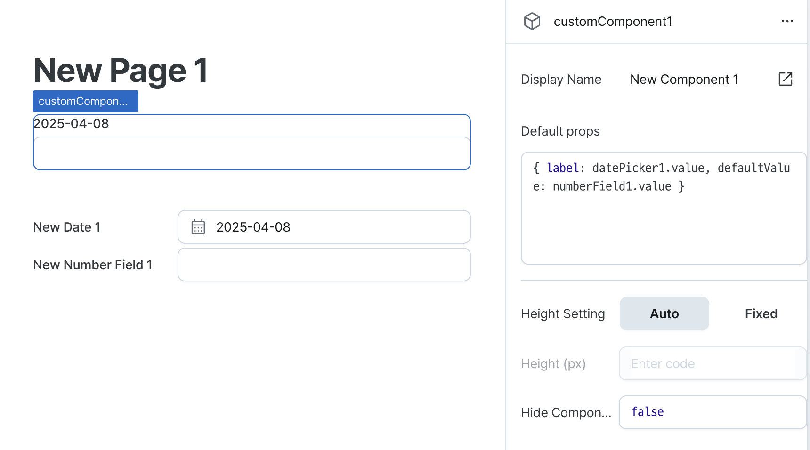Screen dimensions: 810x450
Task: Click the customComponent1 name in panel header
Action: pyautogui.click(x=613, y=22)
